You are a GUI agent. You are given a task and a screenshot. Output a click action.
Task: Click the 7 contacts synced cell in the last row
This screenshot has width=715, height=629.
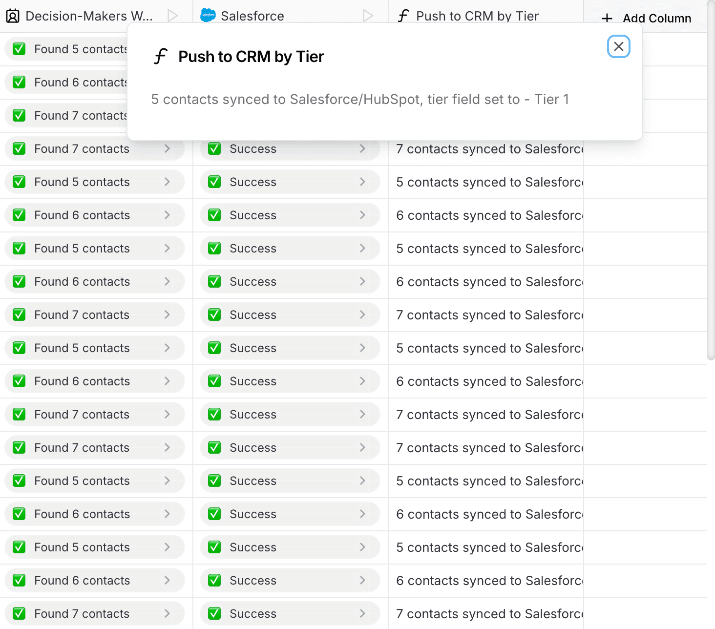[x=486, y=613]
